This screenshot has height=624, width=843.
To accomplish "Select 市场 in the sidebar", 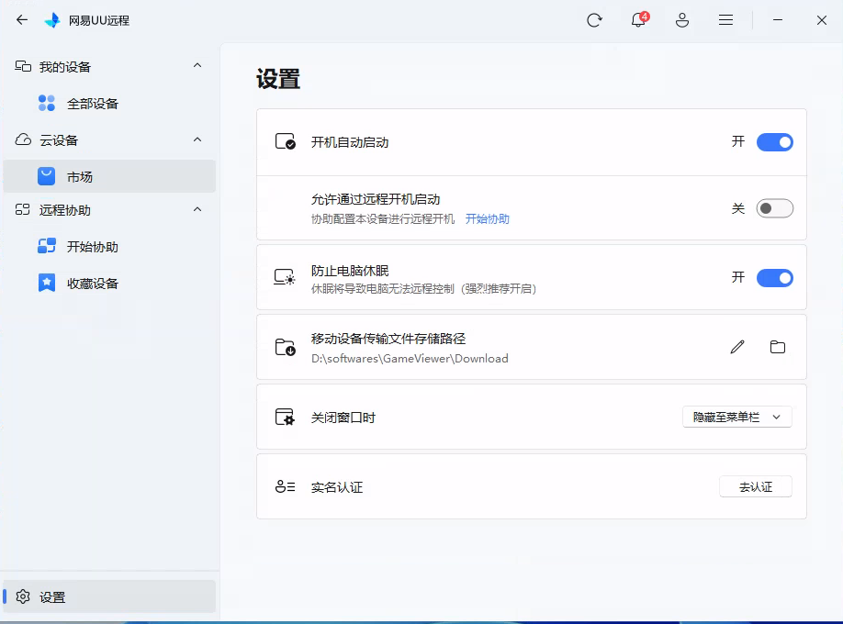I will (x=80, y=177).
